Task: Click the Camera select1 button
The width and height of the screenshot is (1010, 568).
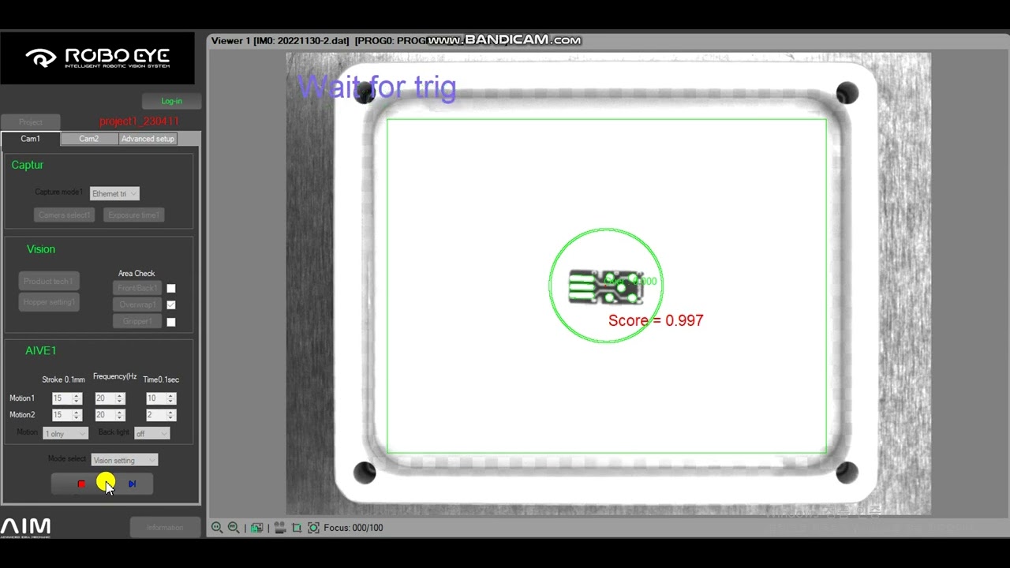Action: click(x=65, y=215)
